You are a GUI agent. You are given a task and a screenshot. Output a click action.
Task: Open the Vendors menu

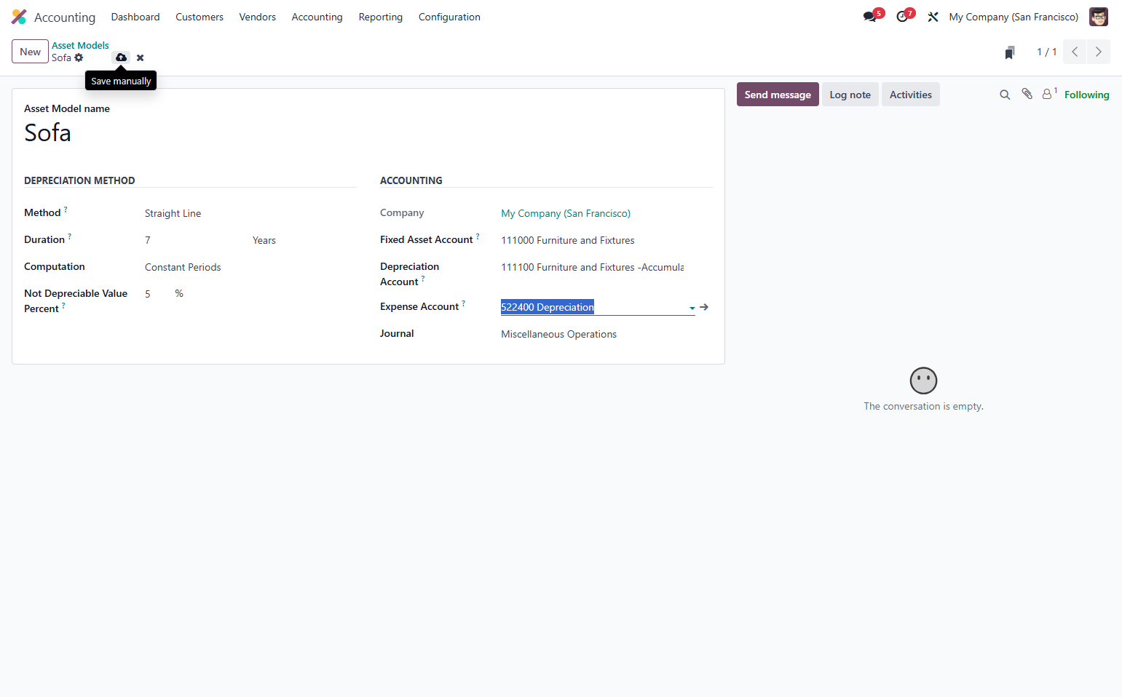(258, 17)
